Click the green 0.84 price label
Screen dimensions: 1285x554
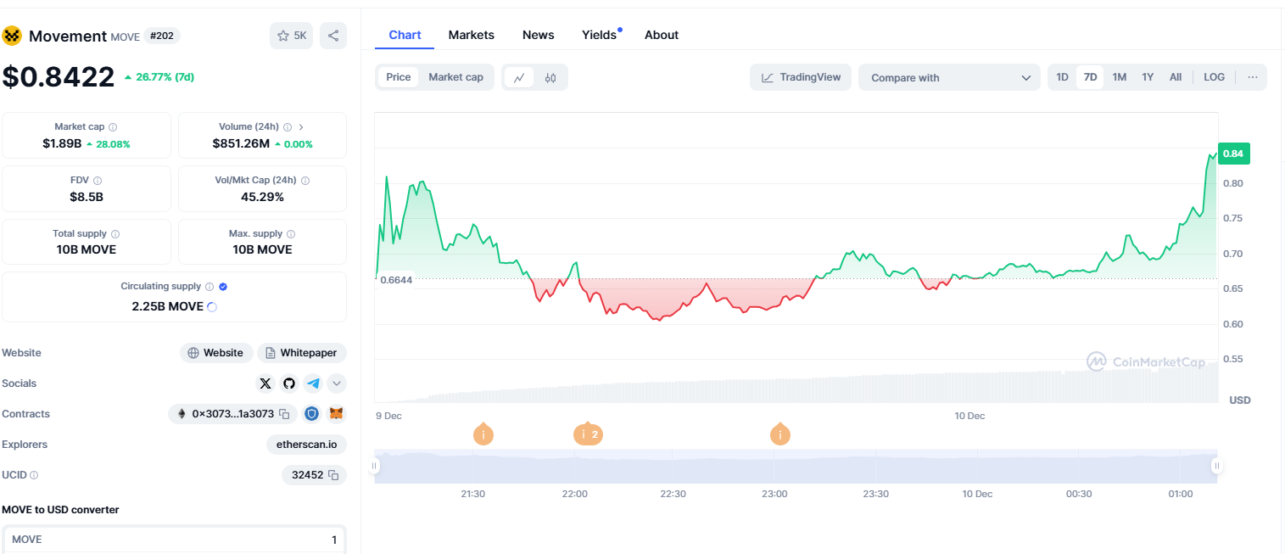pyautogui.click(x=1233, y=154)
